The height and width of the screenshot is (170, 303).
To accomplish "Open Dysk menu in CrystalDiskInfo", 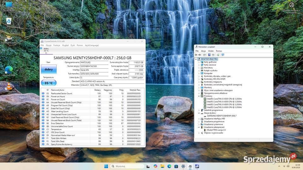I will pos(73,45).
